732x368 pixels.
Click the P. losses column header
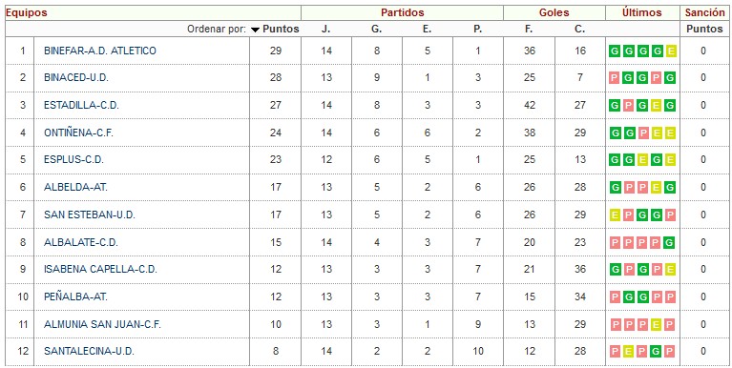point(477,29)
